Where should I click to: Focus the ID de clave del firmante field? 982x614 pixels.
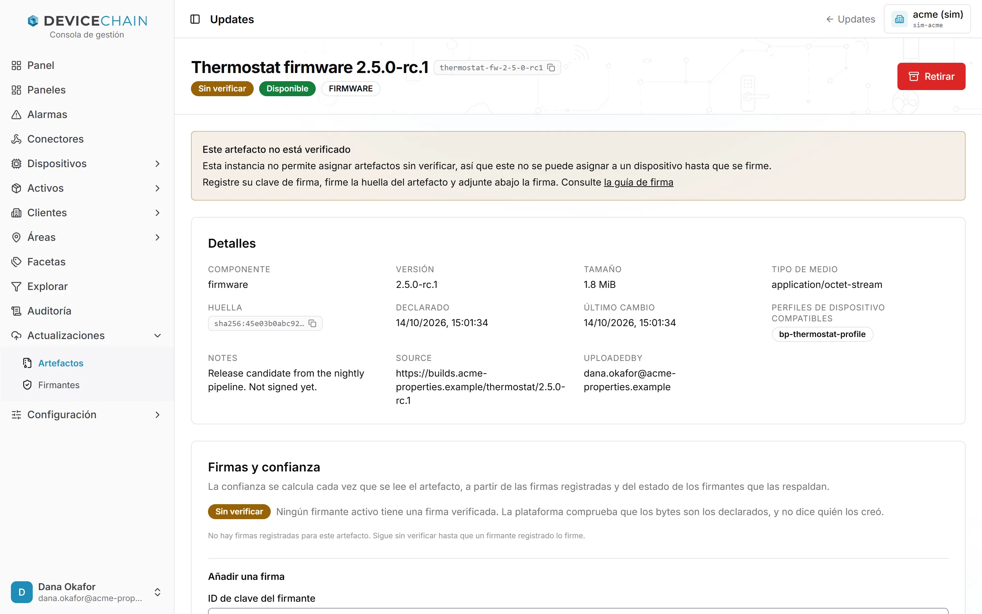click(x=578, y=611)
